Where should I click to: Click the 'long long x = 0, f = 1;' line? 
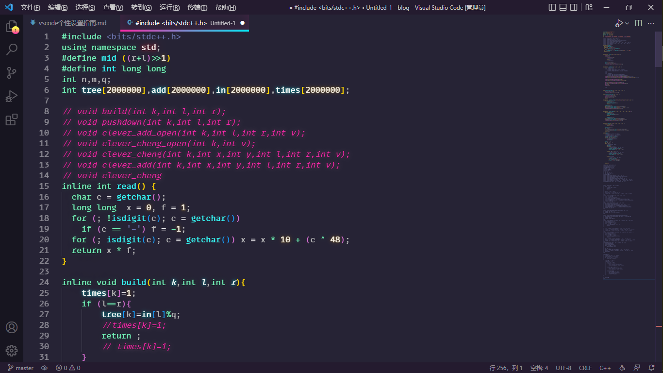click(132, 207)
